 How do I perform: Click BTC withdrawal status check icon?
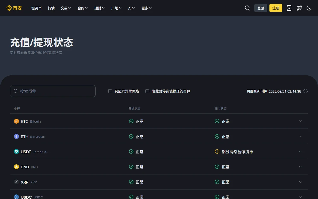click(x=217, y=121)
